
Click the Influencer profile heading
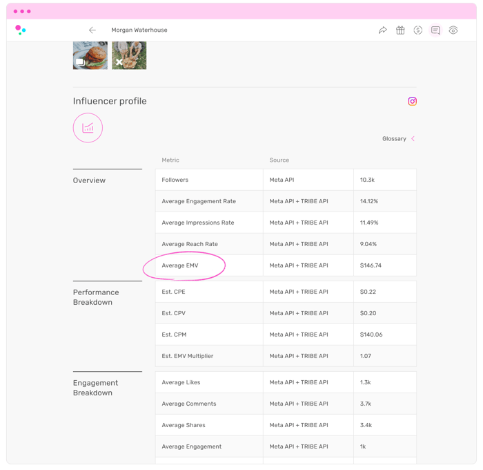point(110,101)
